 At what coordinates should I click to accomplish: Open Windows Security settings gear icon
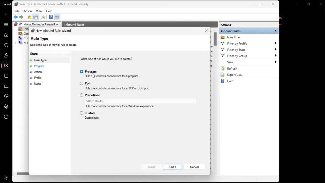[x=6, y=178]
